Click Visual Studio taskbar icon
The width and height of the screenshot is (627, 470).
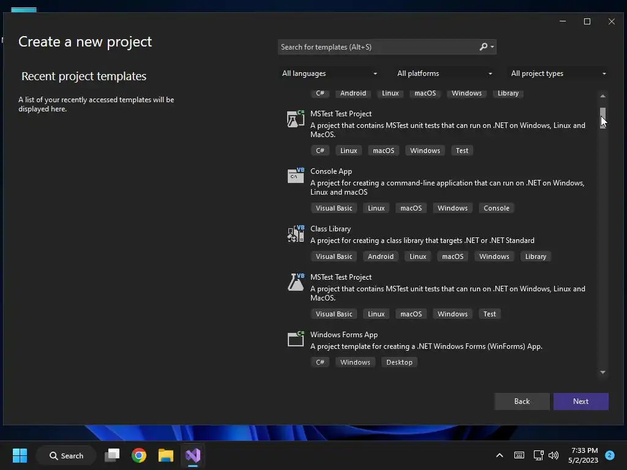coord(193,455)
